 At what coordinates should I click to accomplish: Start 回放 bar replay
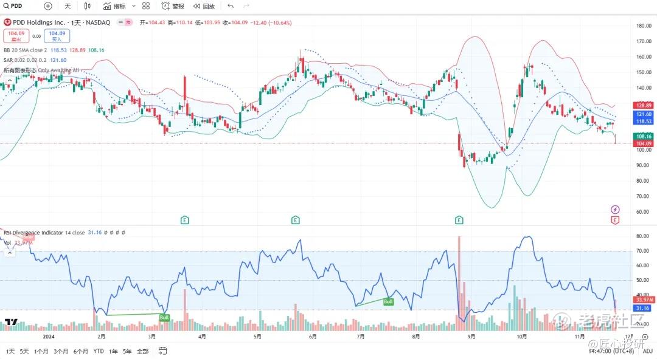click(204, 6)
